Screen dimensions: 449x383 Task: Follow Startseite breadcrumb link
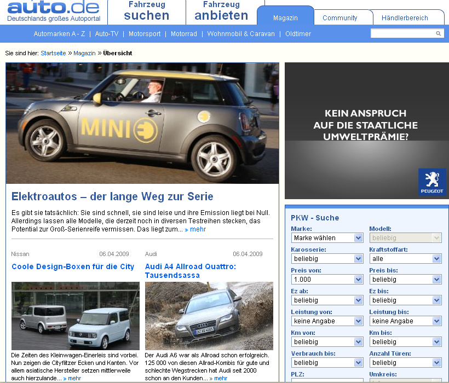pyautogui.click(x=53, y=53)
